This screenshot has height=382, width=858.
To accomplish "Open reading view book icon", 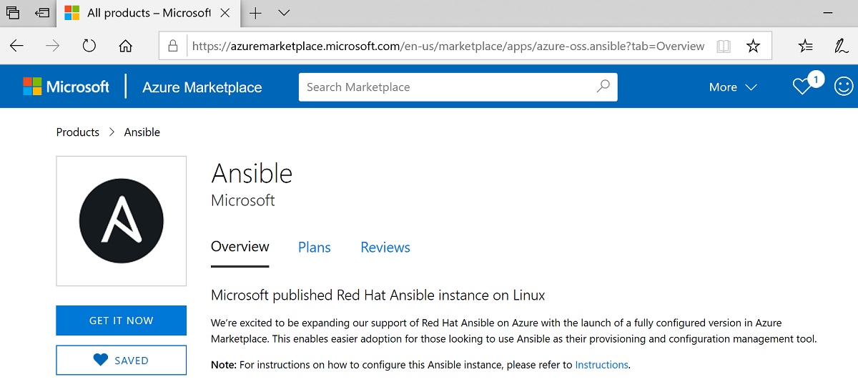I will click(724, 46).
